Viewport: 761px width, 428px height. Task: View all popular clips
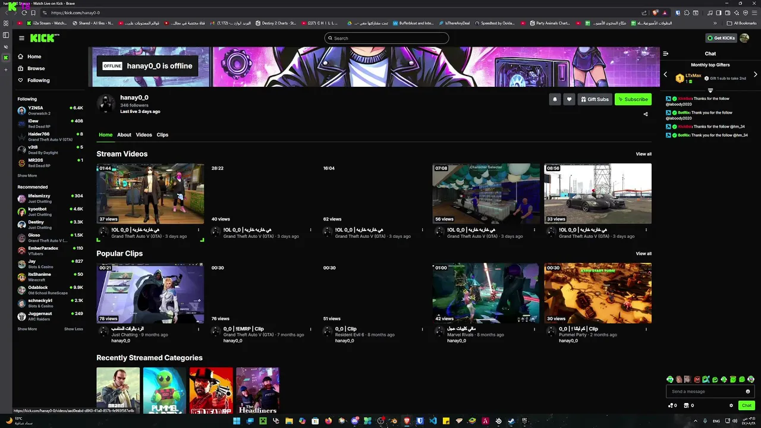644,253
